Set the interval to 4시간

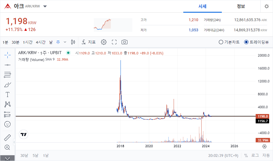pos(40,42)
